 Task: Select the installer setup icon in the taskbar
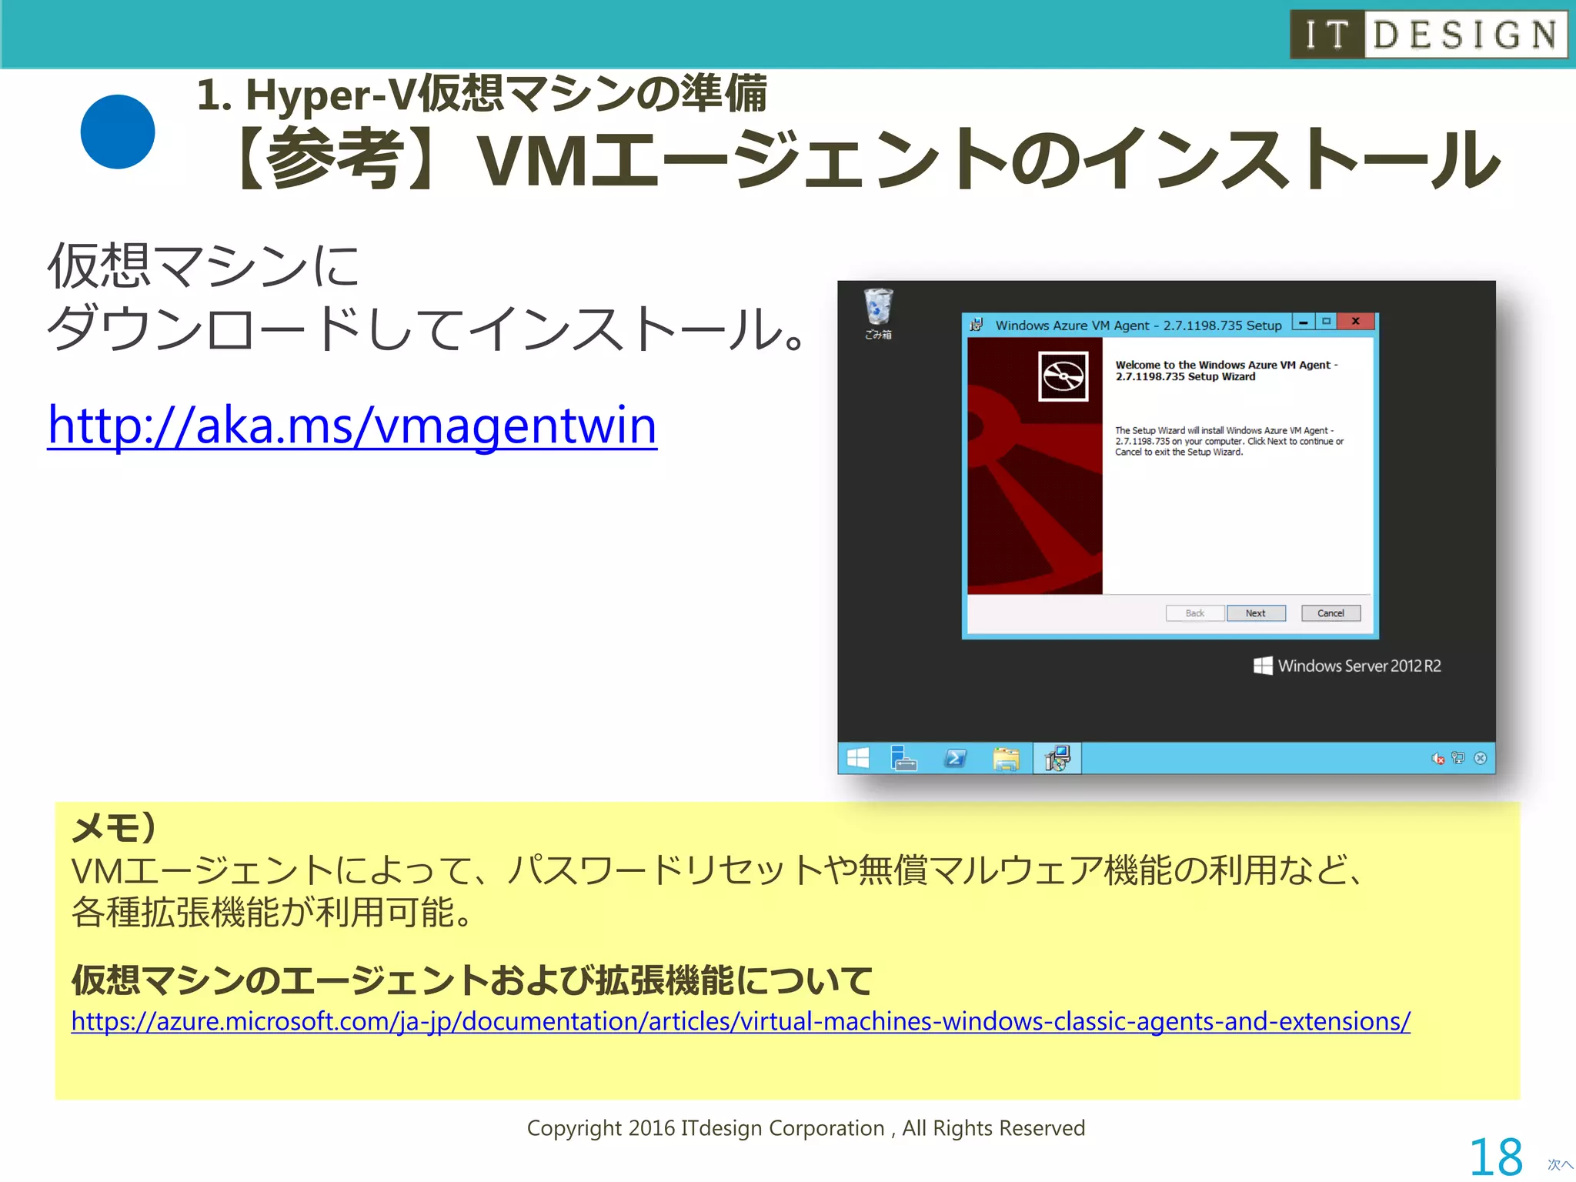click(x=1057, y=759)
